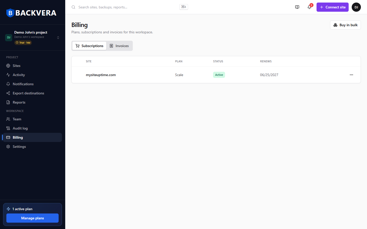
Task: Switch to the Invoices tab
Action: [x=119, y=46]
